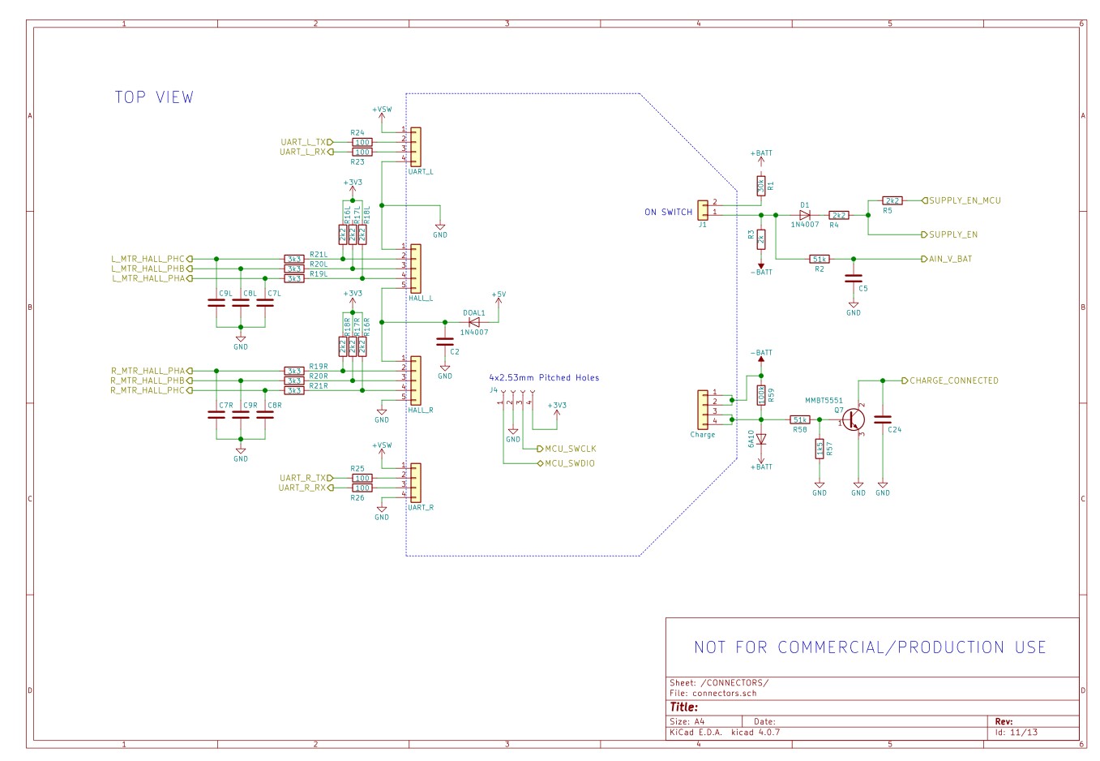
Task: Click the 2k resistor R3
Action: (x=761, y=239)
